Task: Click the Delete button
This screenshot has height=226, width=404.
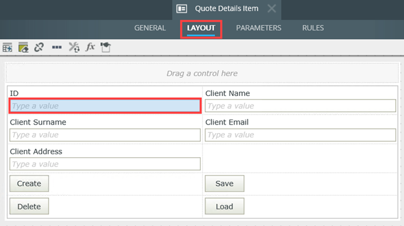Action: click(29, 206)
